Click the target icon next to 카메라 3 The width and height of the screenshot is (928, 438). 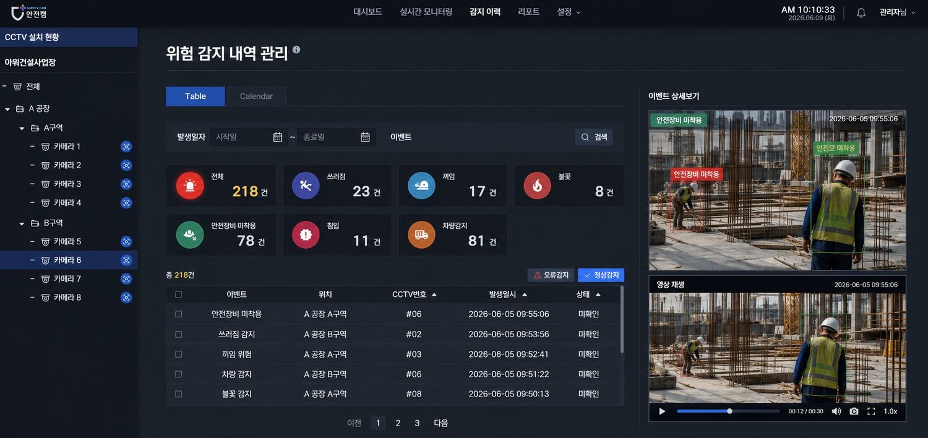(x=126, y=184)
